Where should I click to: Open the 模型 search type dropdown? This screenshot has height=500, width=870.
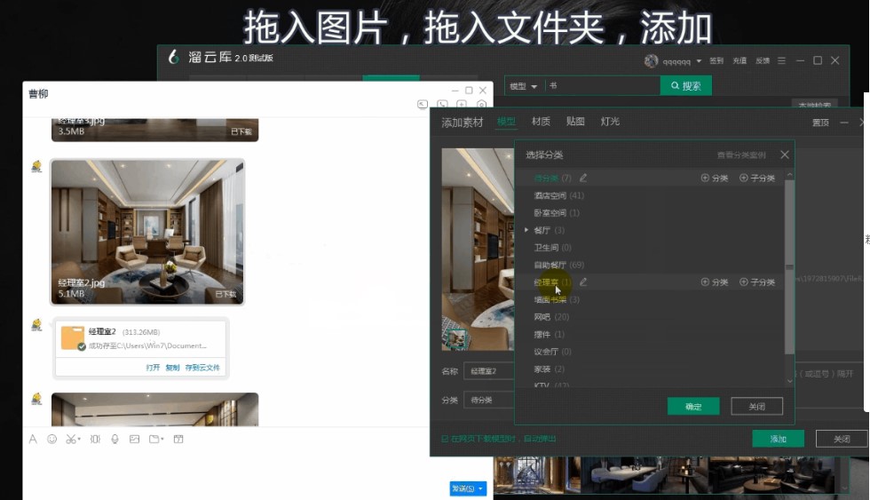(x=523, y=86)
